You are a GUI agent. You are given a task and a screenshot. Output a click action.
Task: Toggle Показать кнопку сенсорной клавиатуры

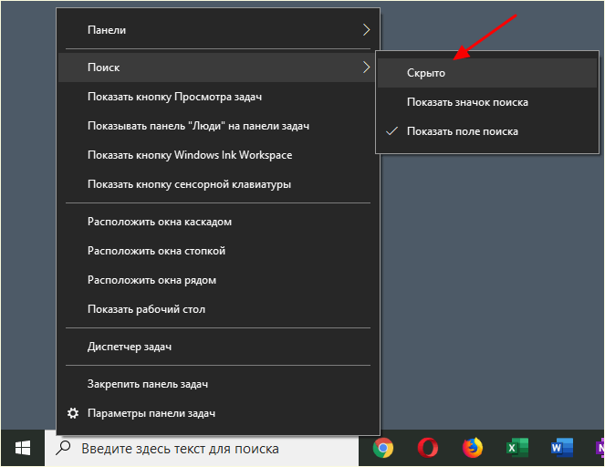pos(218,184)
